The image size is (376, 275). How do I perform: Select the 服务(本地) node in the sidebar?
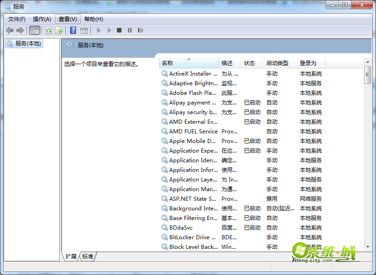pyautogui.click(x=24, y=44)
